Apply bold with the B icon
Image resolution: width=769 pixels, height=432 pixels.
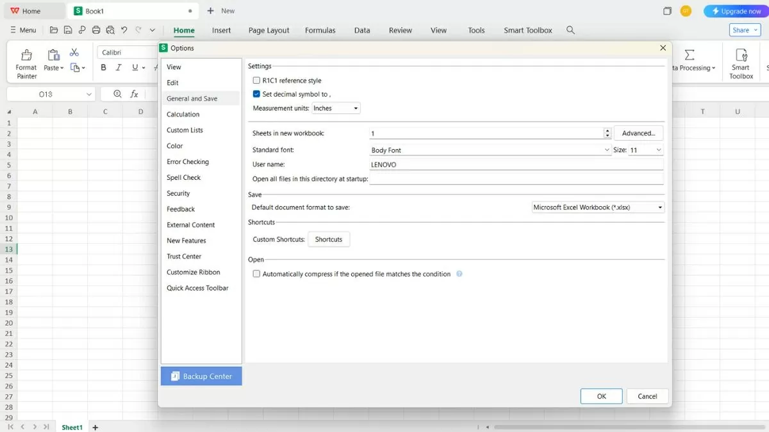tap(103, 68)
